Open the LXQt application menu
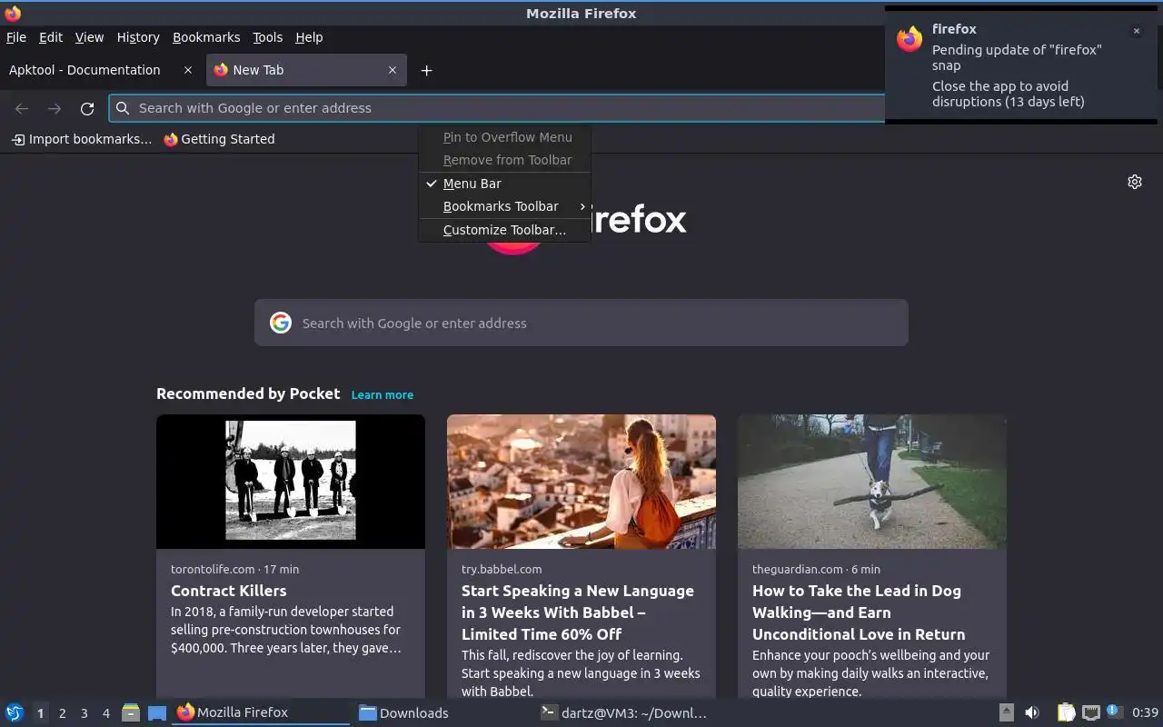This screenshot has height=727, width=1163. tap(15, 712)
